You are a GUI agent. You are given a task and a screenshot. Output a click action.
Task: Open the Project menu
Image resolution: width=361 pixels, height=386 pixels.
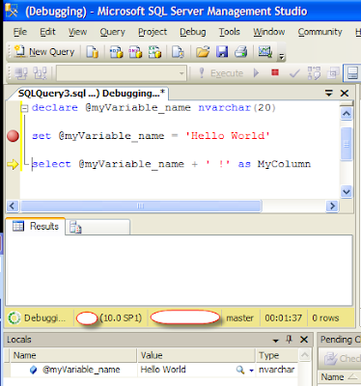(x=153, y=32)
